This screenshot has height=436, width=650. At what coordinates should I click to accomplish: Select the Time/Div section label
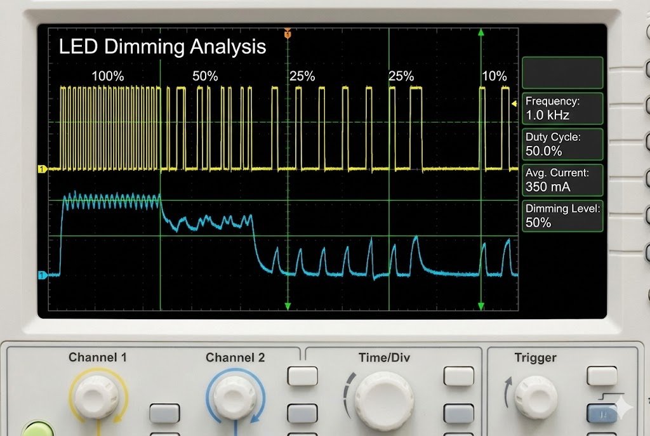click(386, 357)
